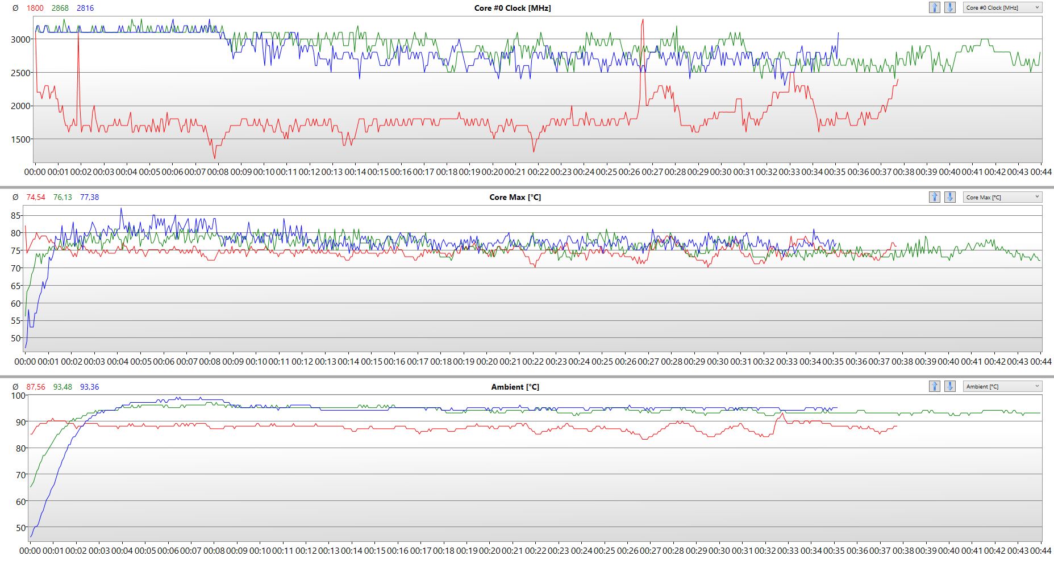This screenshot has width=1054, height=564.
Task: Select the blue average value 77,38
Action: tap(89, 197)
